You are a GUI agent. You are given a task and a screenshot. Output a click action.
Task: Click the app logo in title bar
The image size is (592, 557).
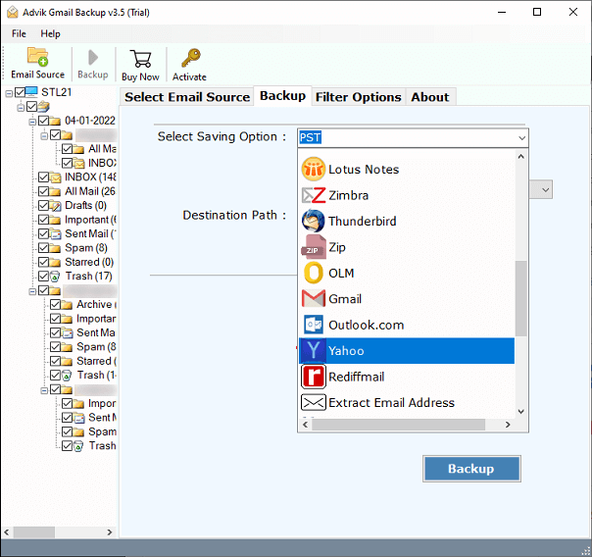tap(13, 12)
